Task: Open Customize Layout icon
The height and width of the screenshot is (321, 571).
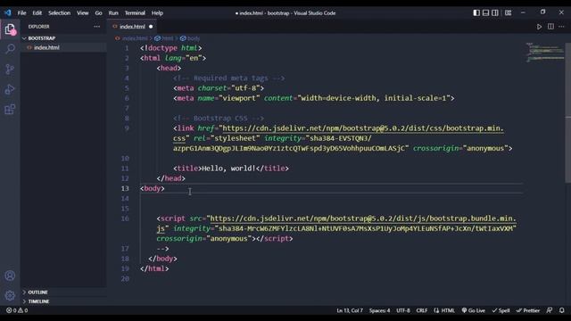Action: point(508,12)
